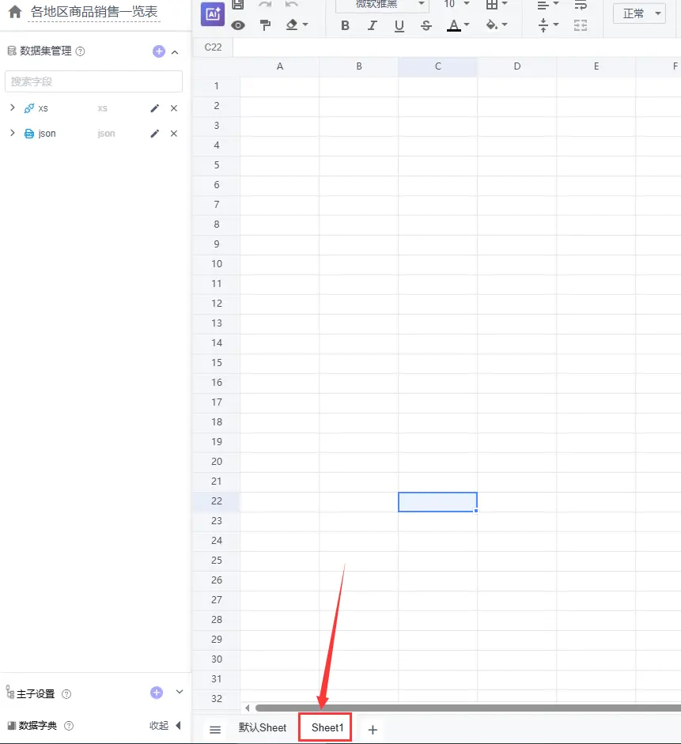Apply the font color A

pyautogui.click(x=454, y=25)
